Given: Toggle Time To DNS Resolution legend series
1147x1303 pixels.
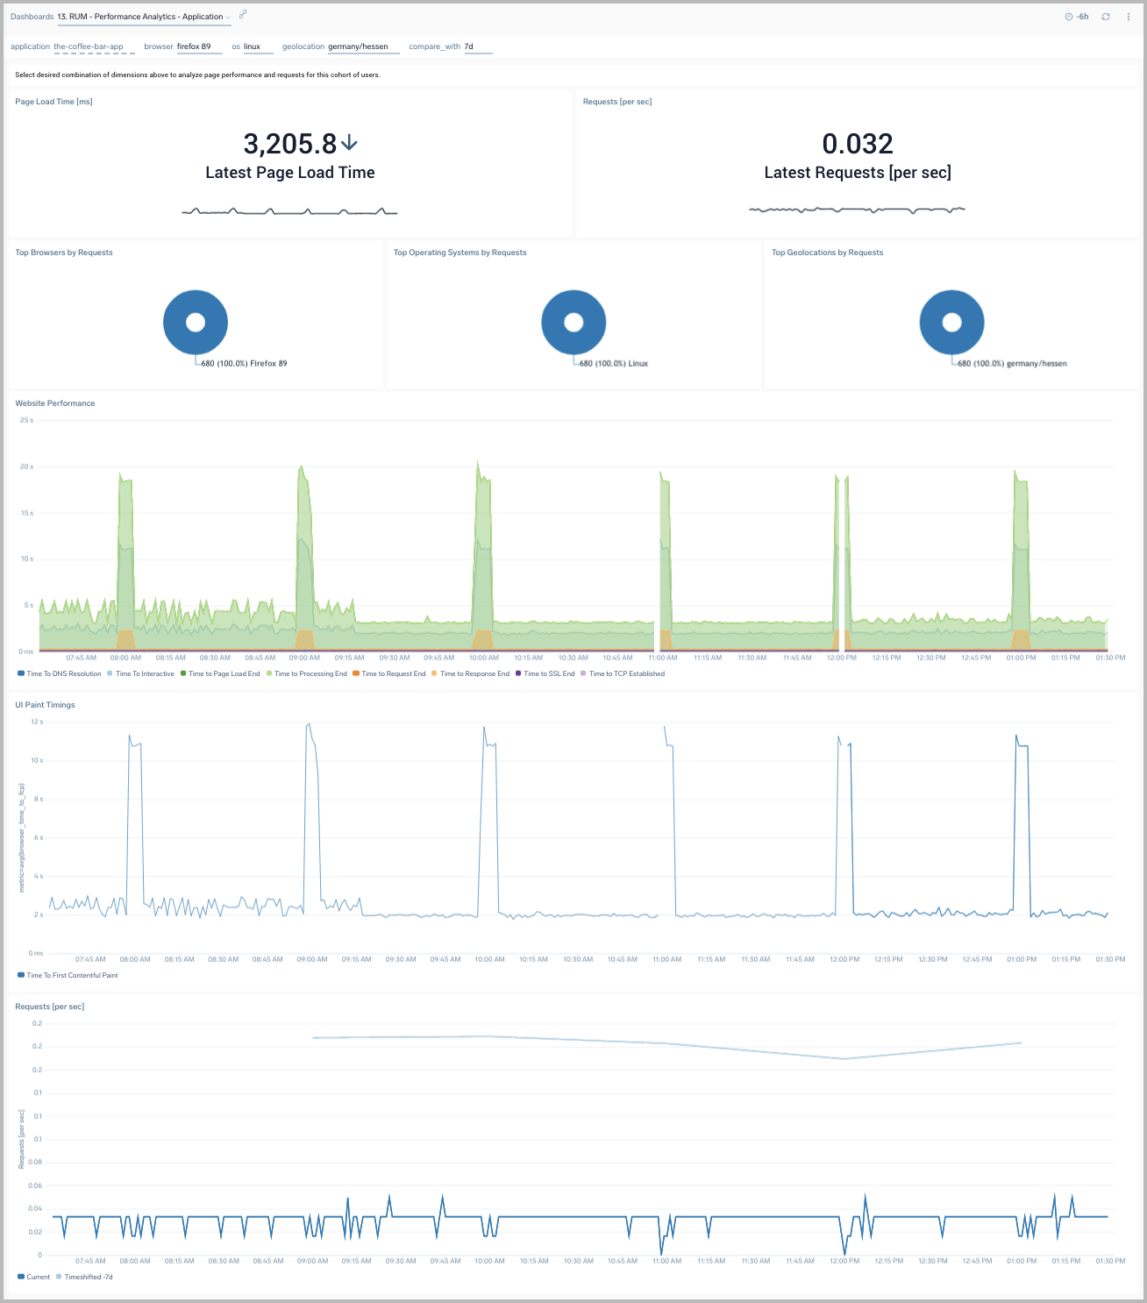Looking at the screenshot, I should click(60, 673).
